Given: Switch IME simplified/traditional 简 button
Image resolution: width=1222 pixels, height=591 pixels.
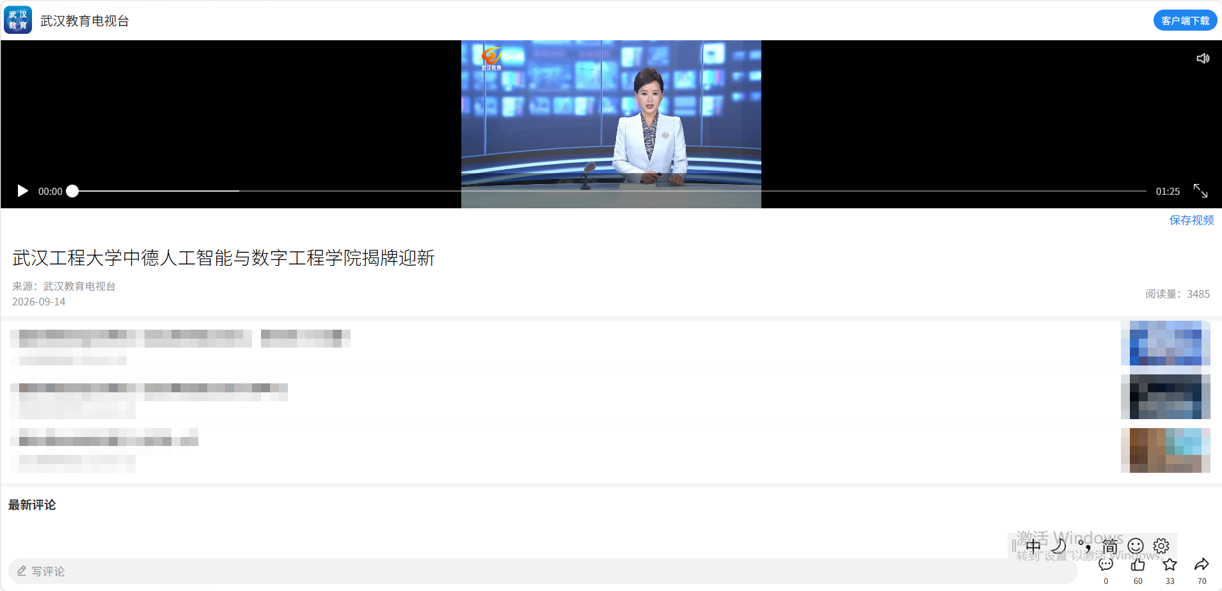Looking at the screenshot, I should tap(1110, 546).
